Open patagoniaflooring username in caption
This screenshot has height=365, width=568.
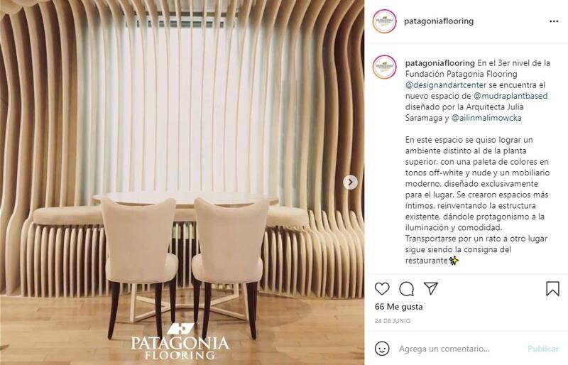point(439,63)
